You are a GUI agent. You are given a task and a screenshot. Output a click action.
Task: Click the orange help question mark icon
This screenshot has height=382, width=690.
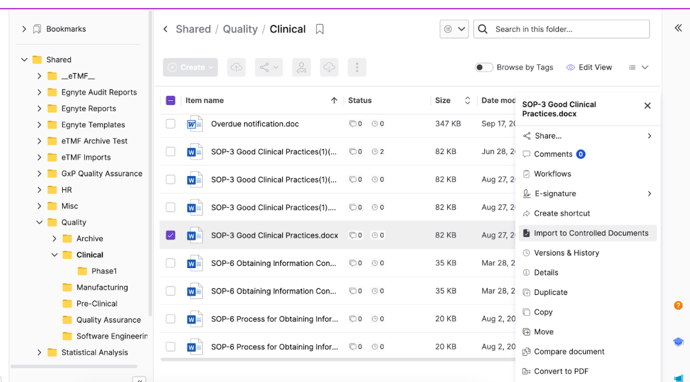(678, 305)
